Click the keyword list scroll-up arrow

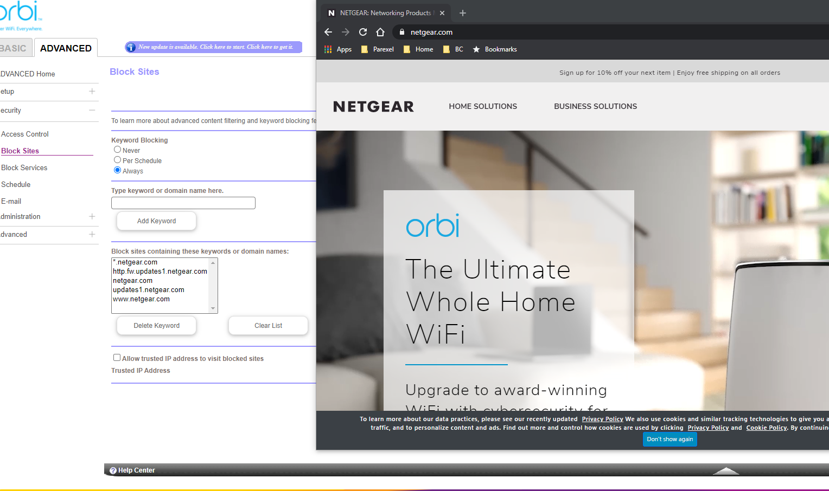213,263
